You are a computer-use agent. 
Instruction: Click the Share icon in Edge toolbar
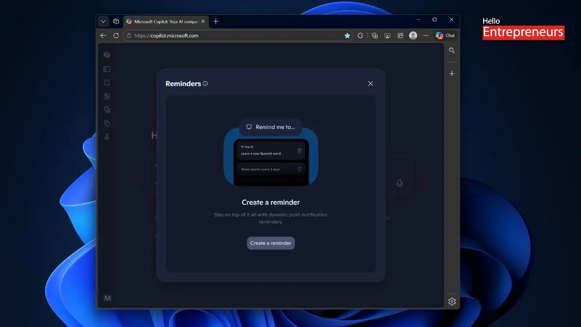tap(400, 35)
